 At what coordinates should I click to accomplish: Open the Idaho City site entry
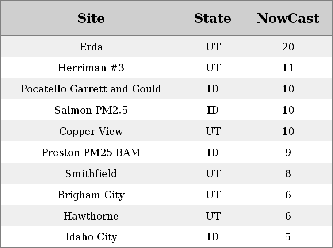tap(91, 237)
